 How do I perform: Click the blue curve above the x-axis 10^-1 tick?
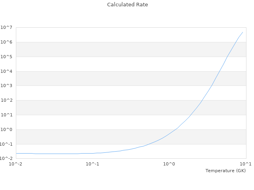tap(92, 153)
